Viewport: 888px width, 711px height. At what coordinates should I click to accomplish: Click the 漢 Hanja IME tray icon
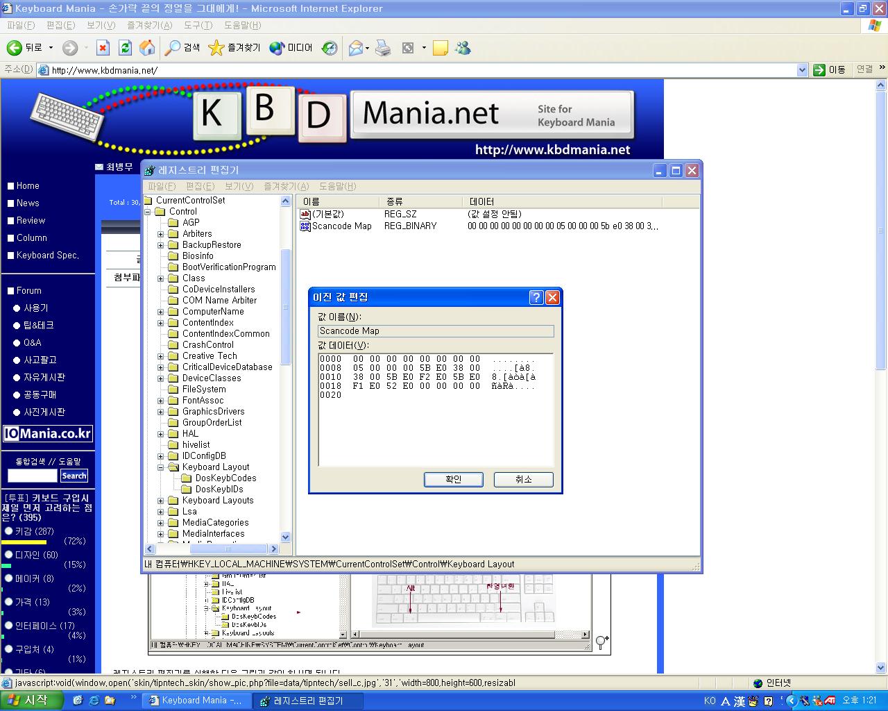coord(740,701)
